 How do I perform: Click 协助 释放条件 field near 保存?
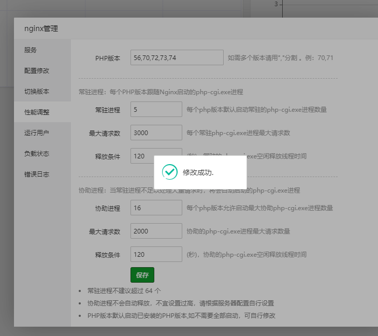click(x=156, y=254)
